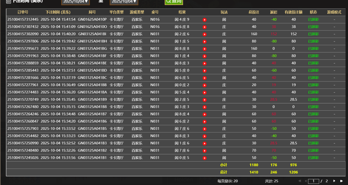Select order number 251004157307432
This screenshot has width=348, height=185.
(23, 27)
